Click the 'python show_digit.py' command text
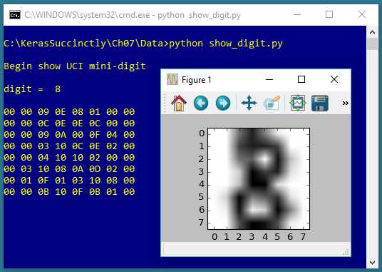This screenshot has width=382, height=272. 226,44
